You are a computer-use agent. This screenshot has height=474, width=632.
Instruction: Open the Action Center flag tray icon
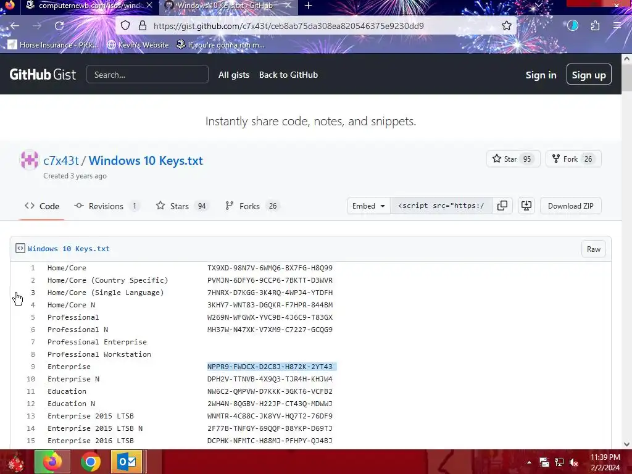[544, 462]
